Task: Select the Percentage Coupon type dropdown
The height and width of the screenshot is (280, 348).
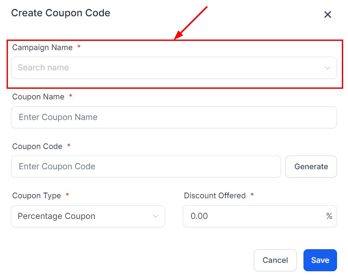Action: pyautogui.click(x=84, y=216)
